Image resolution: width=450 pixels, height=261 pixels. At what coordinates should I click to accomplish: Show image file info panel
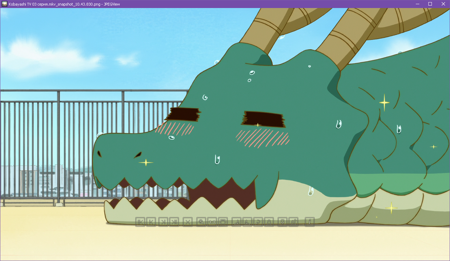(x=310, y=222)
